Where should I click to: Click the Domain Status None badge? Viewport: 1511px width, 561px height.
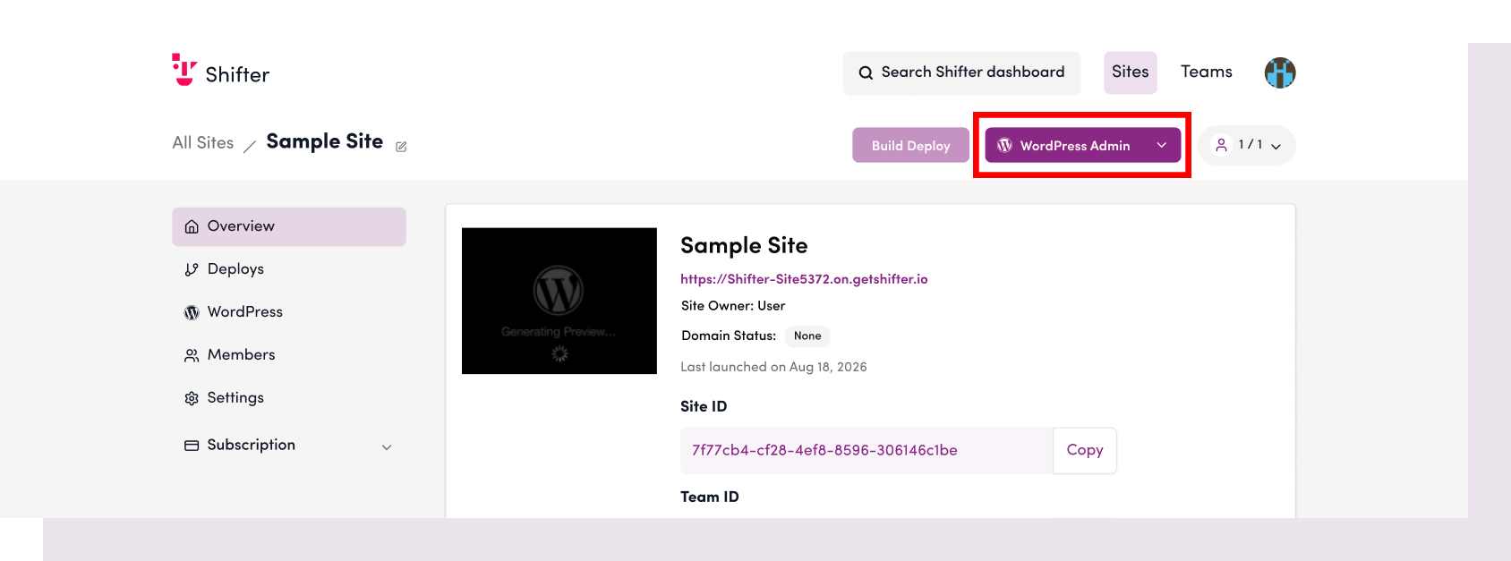807,336
